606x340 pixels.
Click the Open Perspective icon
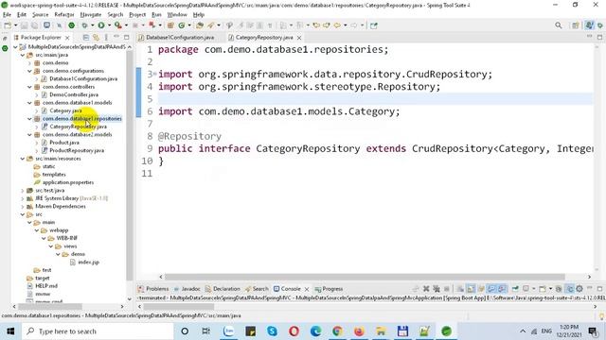(x=576, y=25)
